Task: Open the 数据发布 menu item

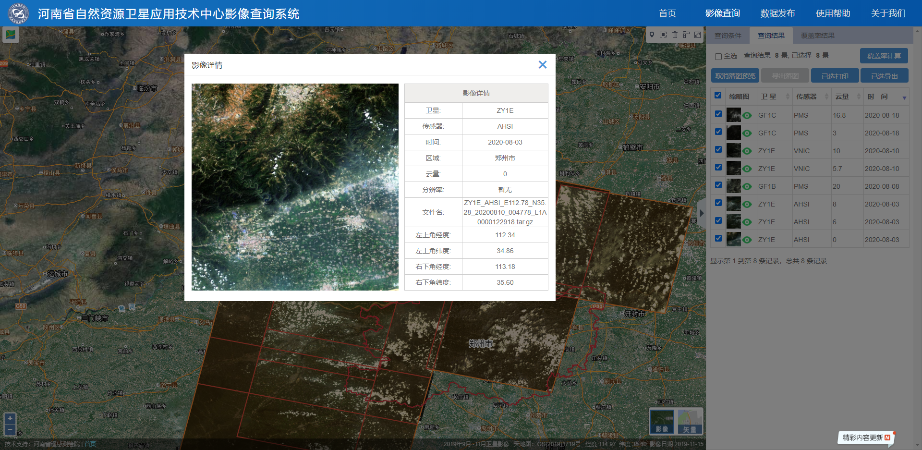Action: click(x=778, y=13)
